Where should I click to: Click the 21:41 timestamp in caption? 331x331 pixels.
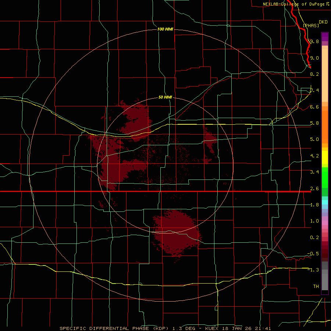pyautogui.click(x=263, y=328)
